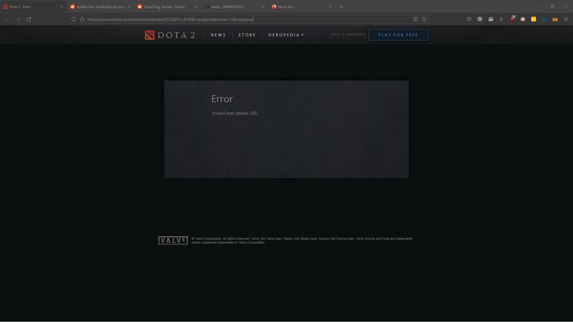Open a new tab with the plus button
This screenshot has width=573, height=322.
tap(341, 6)
